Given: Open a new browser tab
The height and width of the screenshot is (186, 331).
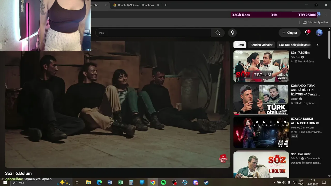Looking at the screenshot, I should coord(165,5).
